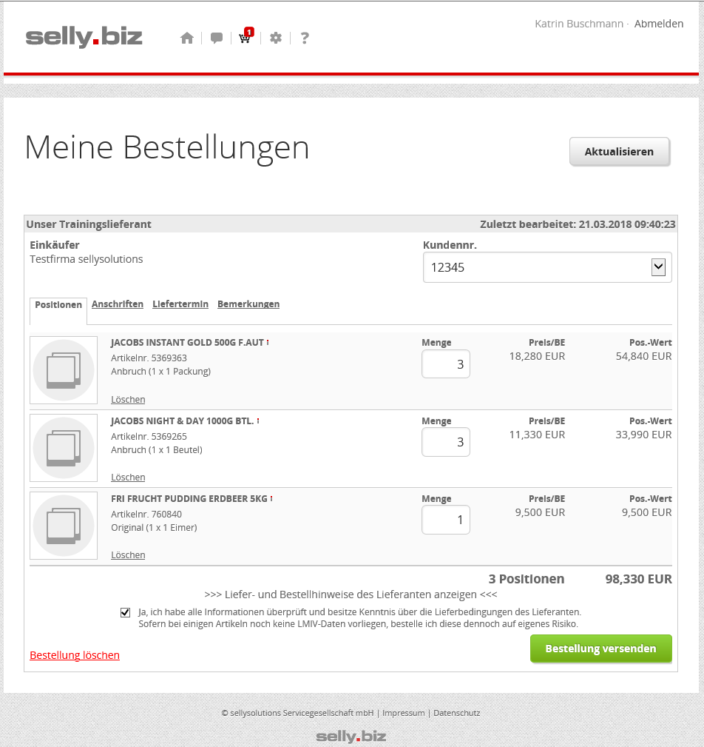Open the shopping cart icon

click(245, 38)
